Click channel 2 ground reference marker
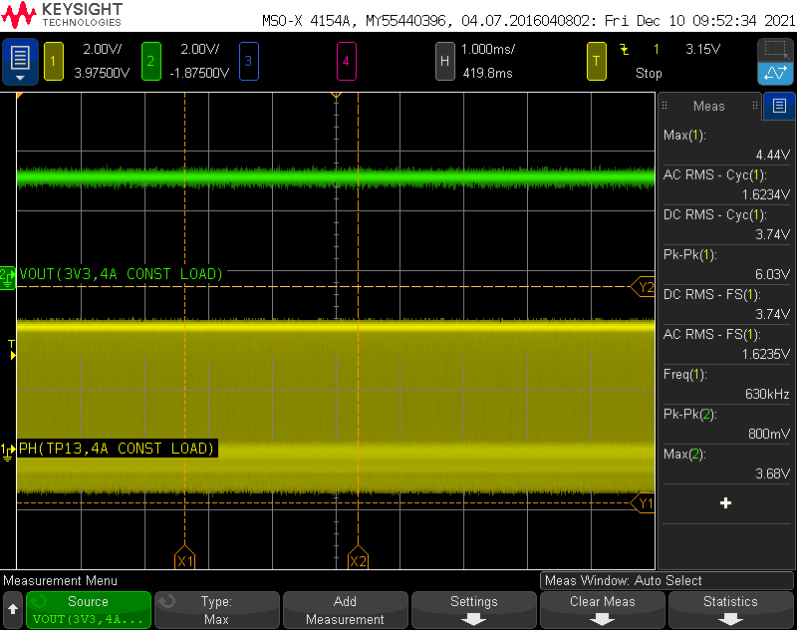 8,278
